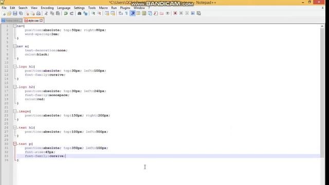Open Find with the binoculars icon

point(80,13)
